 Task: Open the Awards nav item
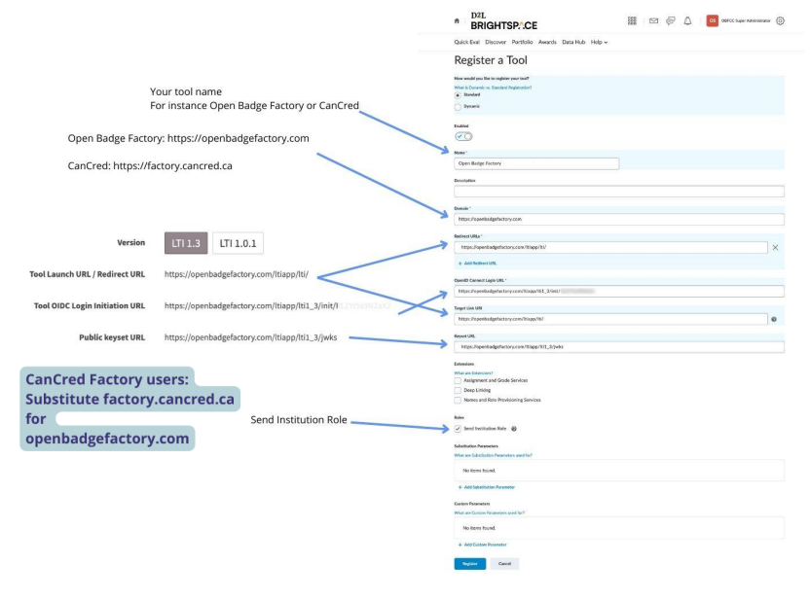coord(547,43)
